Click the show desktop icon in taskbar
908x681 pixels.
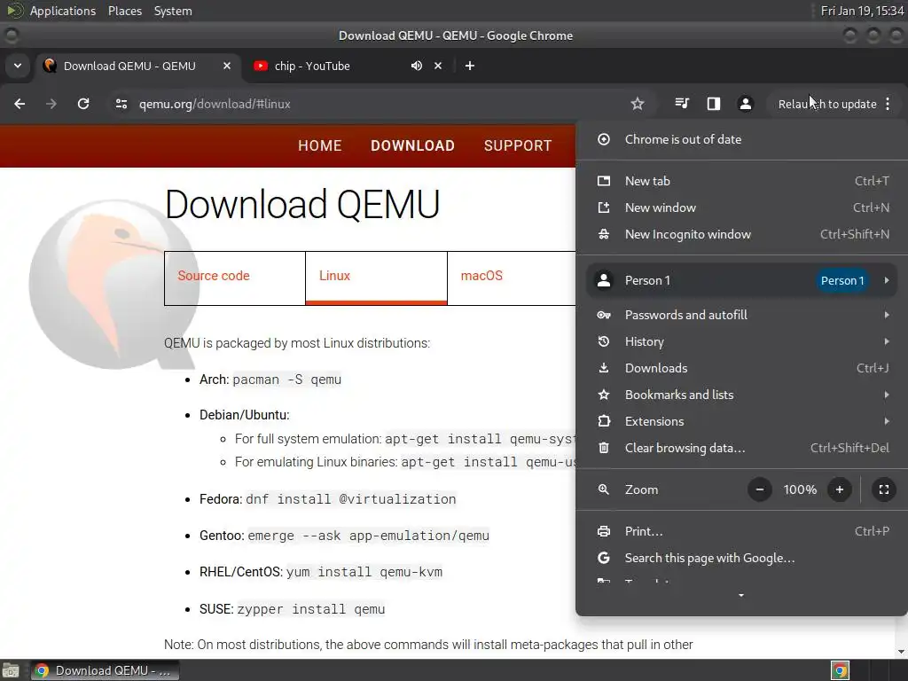(11, 670)
